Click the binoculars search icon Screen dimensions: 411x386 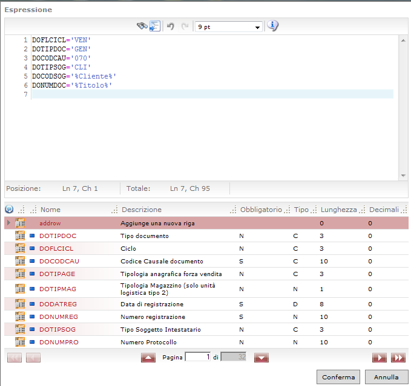pos(142,26)
